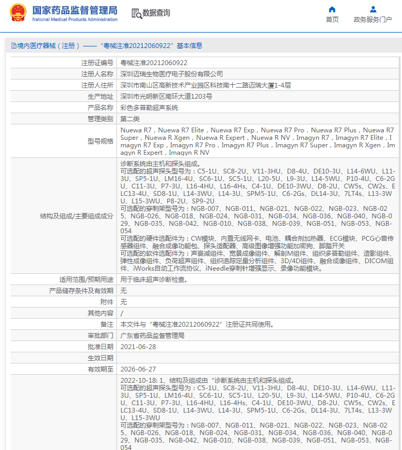The width and height of the screenshot is (402, 450).
Task: Click the 生产地址 label
Action: click(x=100, y=97)
